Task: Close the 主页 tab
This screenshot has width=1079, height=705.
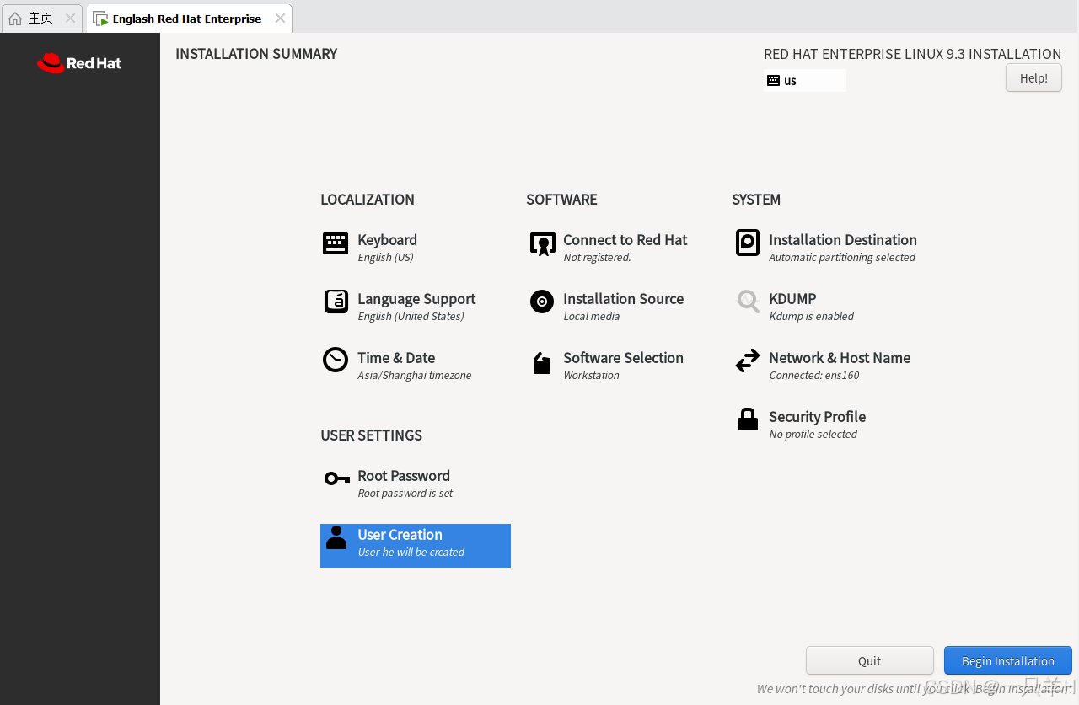Action: pos(70,19)
